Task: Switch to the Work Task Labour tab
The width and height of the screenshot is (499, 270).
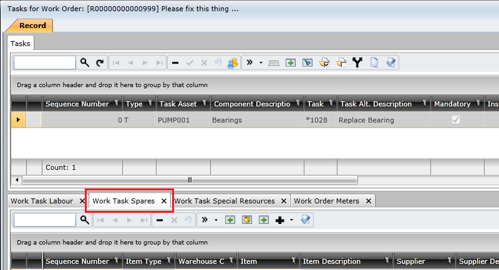Action: (x=41, y=201)
